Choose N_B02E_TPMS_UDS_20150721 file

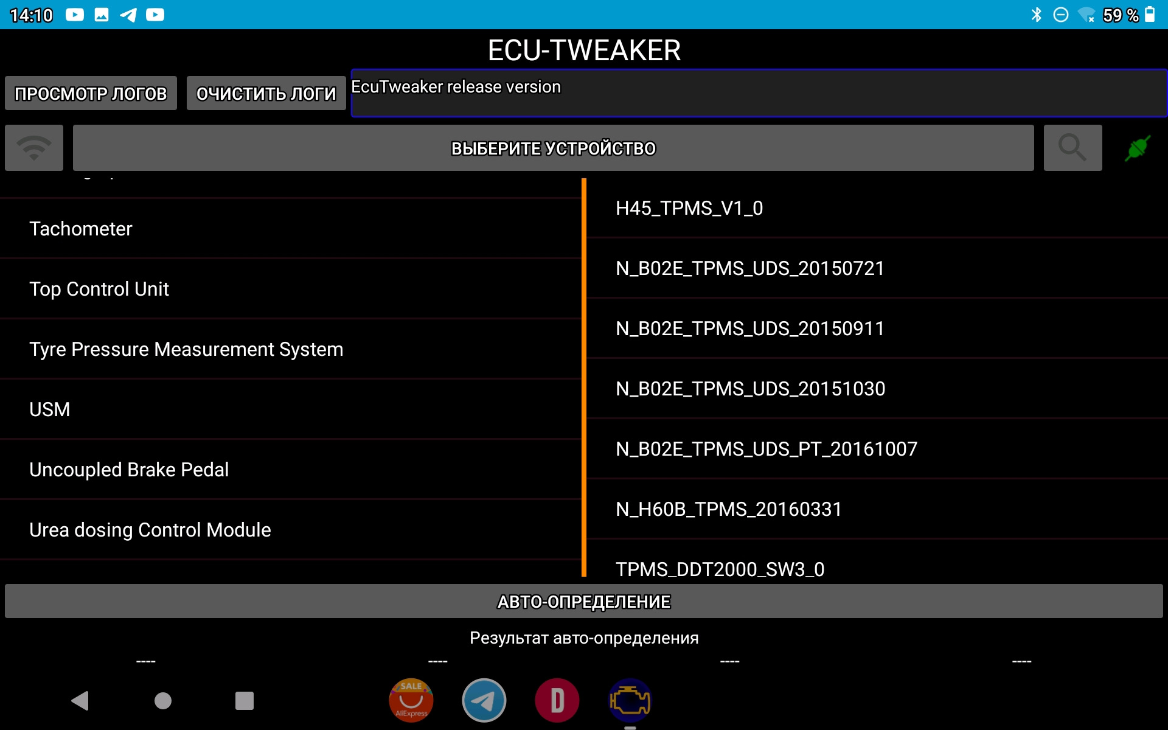pyautogui.click(x=877, y=268)
